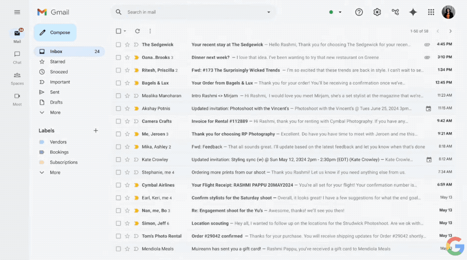Open the Gemini sparkle icon
Image resolution: width=467 pixels, height=260 pixels.
pos(413,12)
